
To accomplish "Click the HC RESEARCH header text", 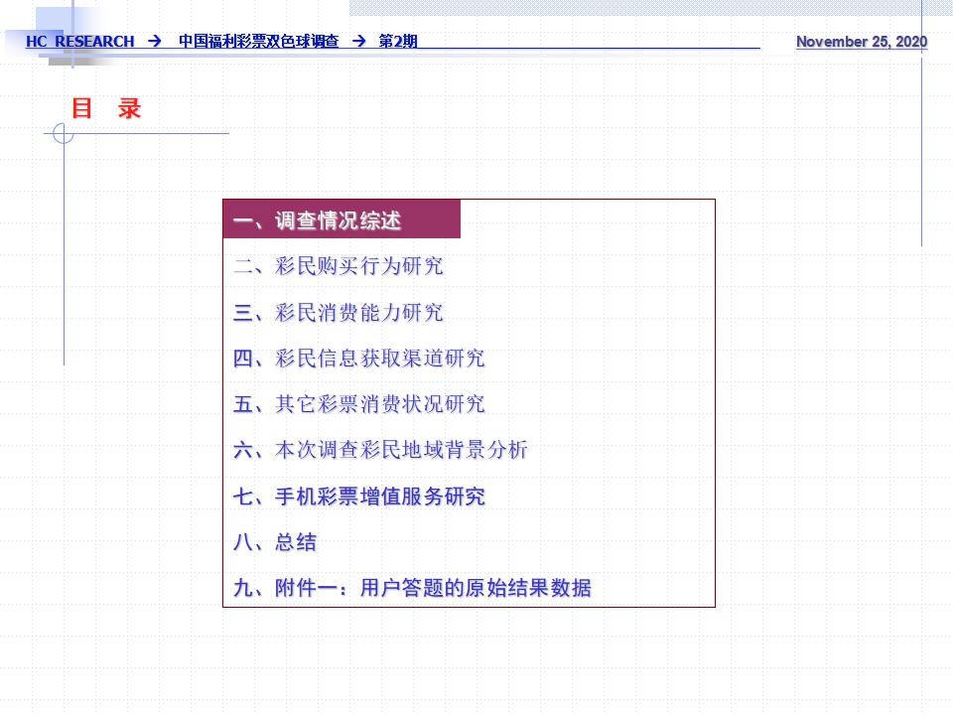I will (79, 42).
